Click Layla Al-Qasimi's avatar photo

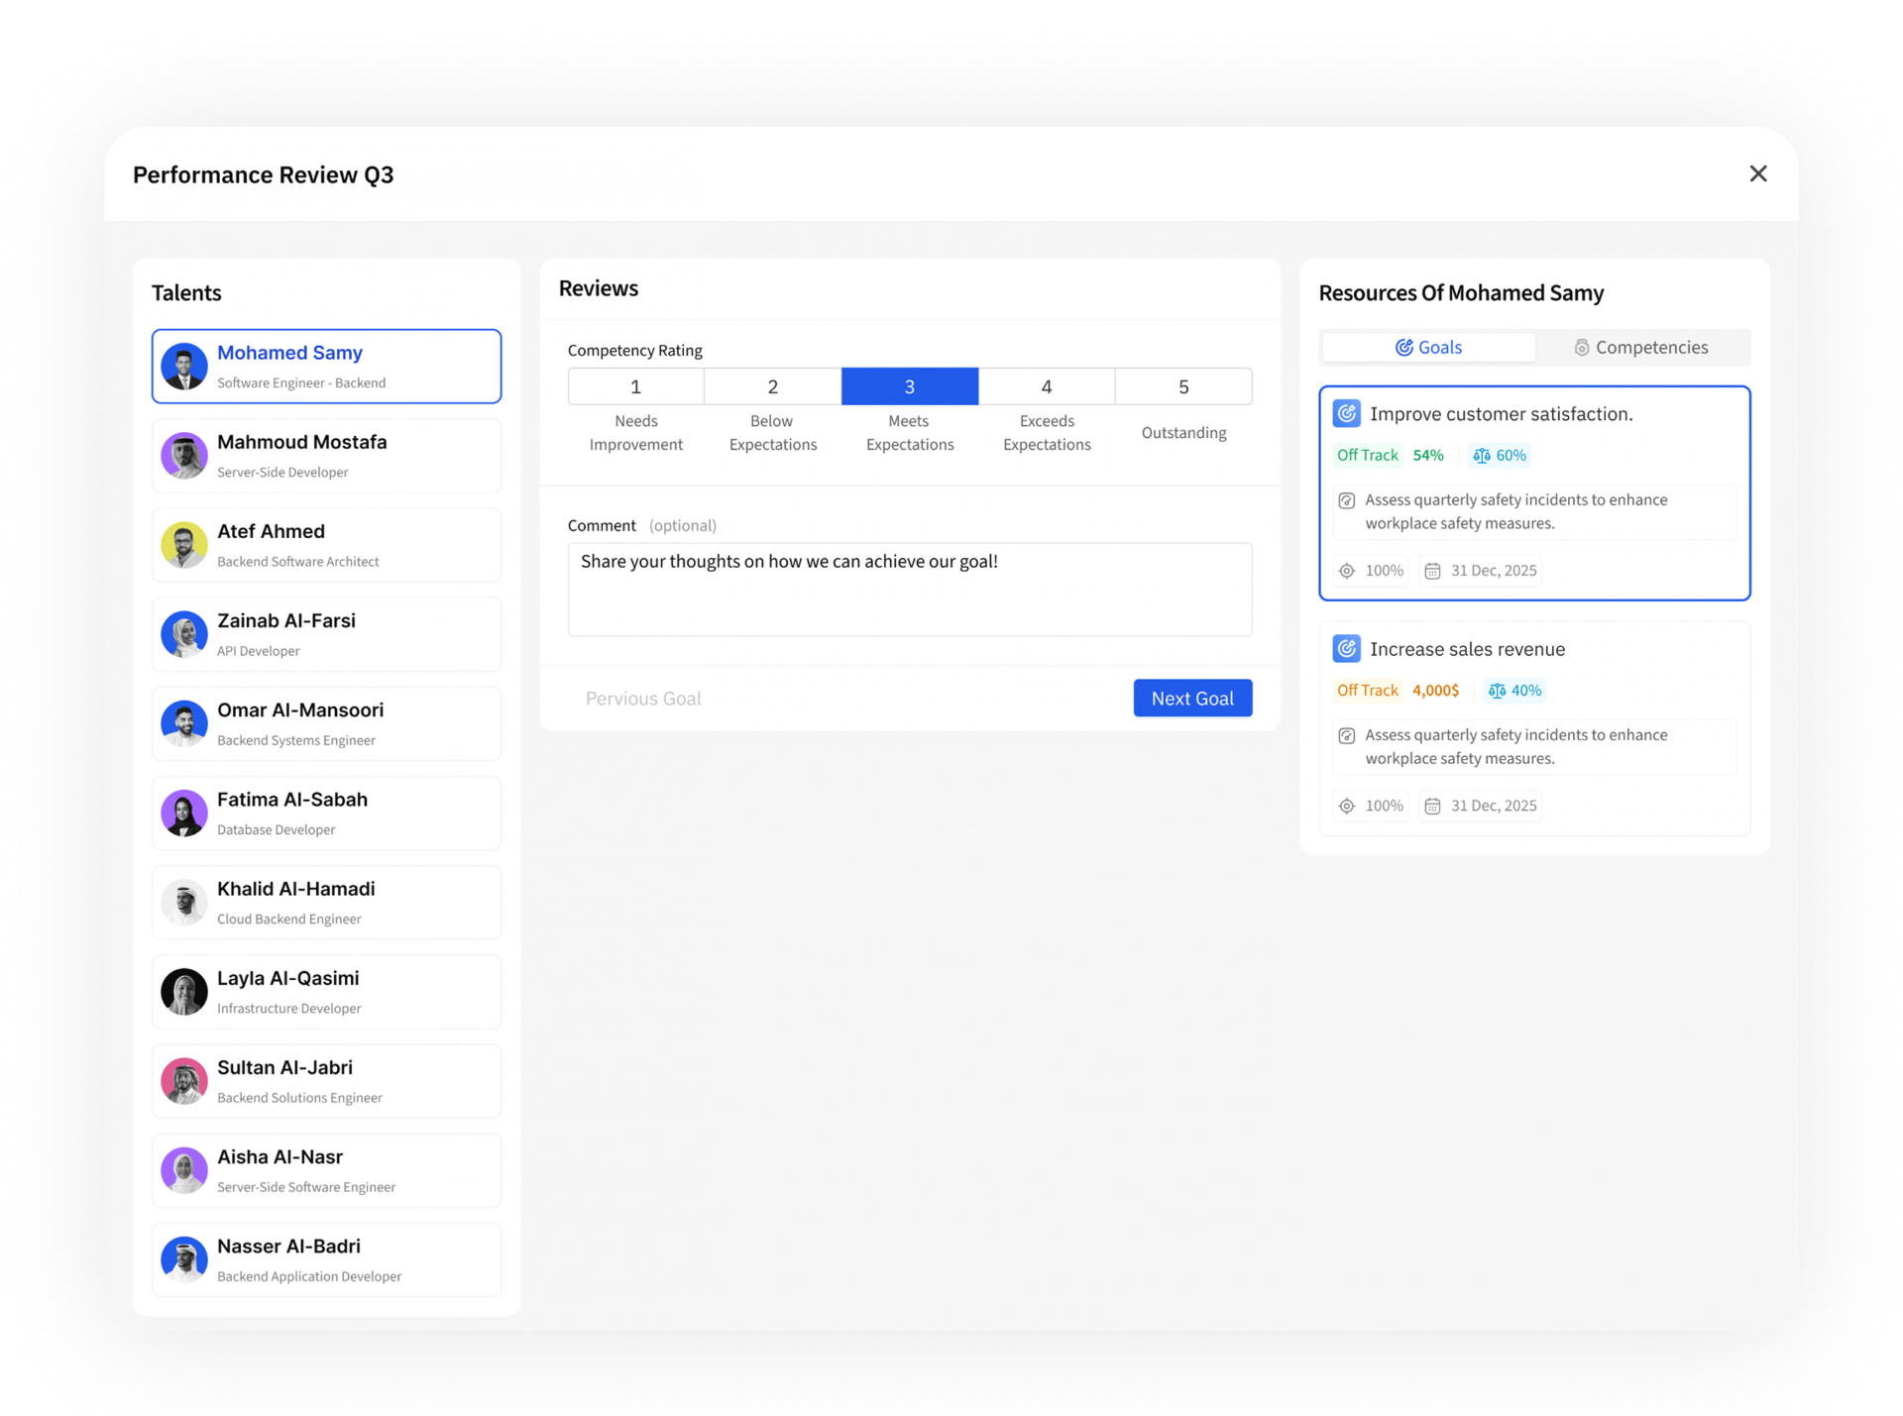pyautogui.click(x=184, y=992)
